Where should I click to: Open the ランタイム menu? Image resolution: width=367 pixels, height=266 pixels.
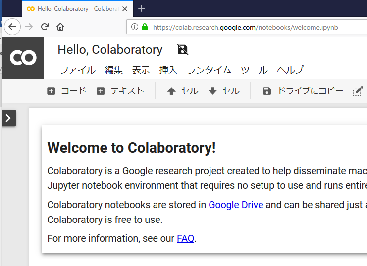[x=209, y=70]
